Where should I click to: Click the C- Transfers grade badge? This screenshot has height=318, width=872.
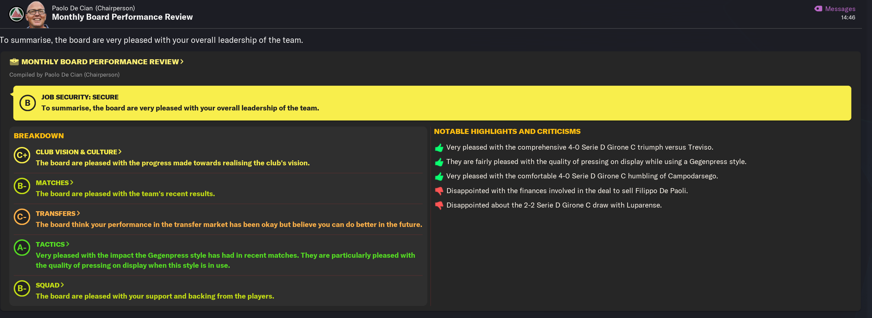tap(22, 217)
